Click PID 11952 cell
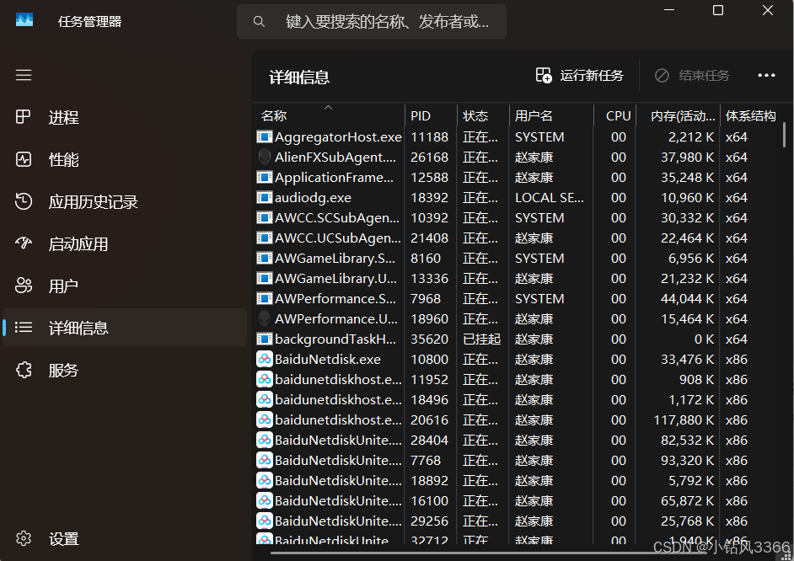 [x=429, y=379]
